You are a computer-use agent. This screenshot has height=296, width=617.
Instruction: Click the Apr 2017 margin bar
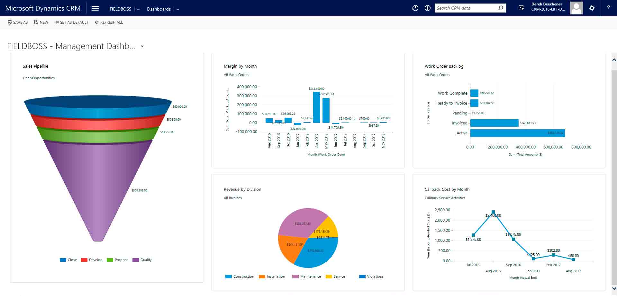317,107
